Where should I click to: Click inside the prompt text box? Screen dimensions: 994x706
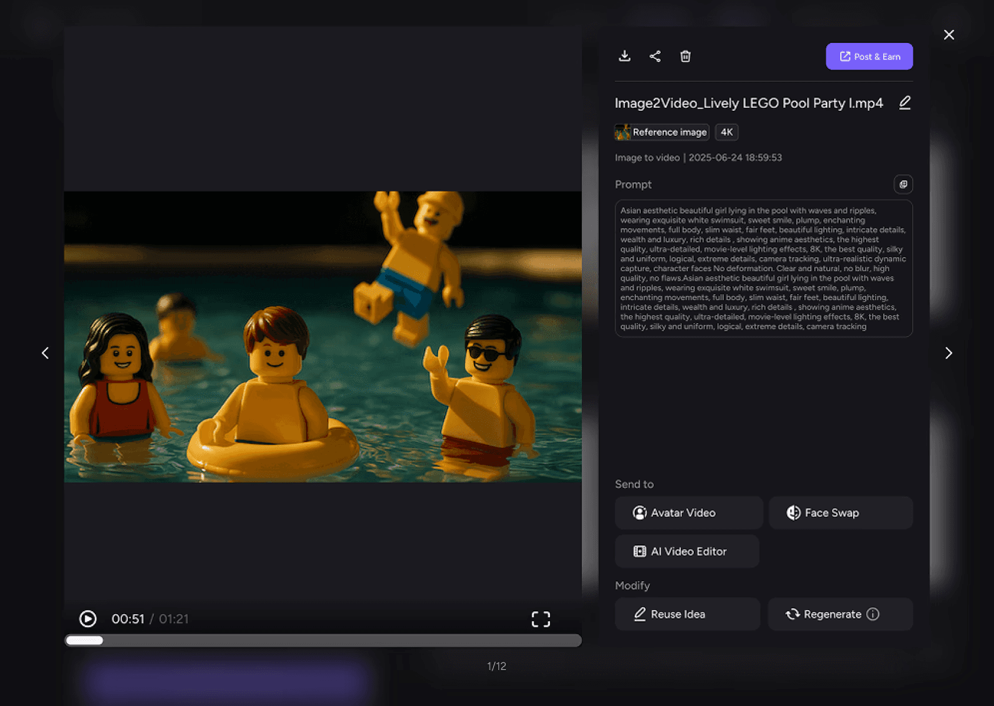tap(764, 268)
